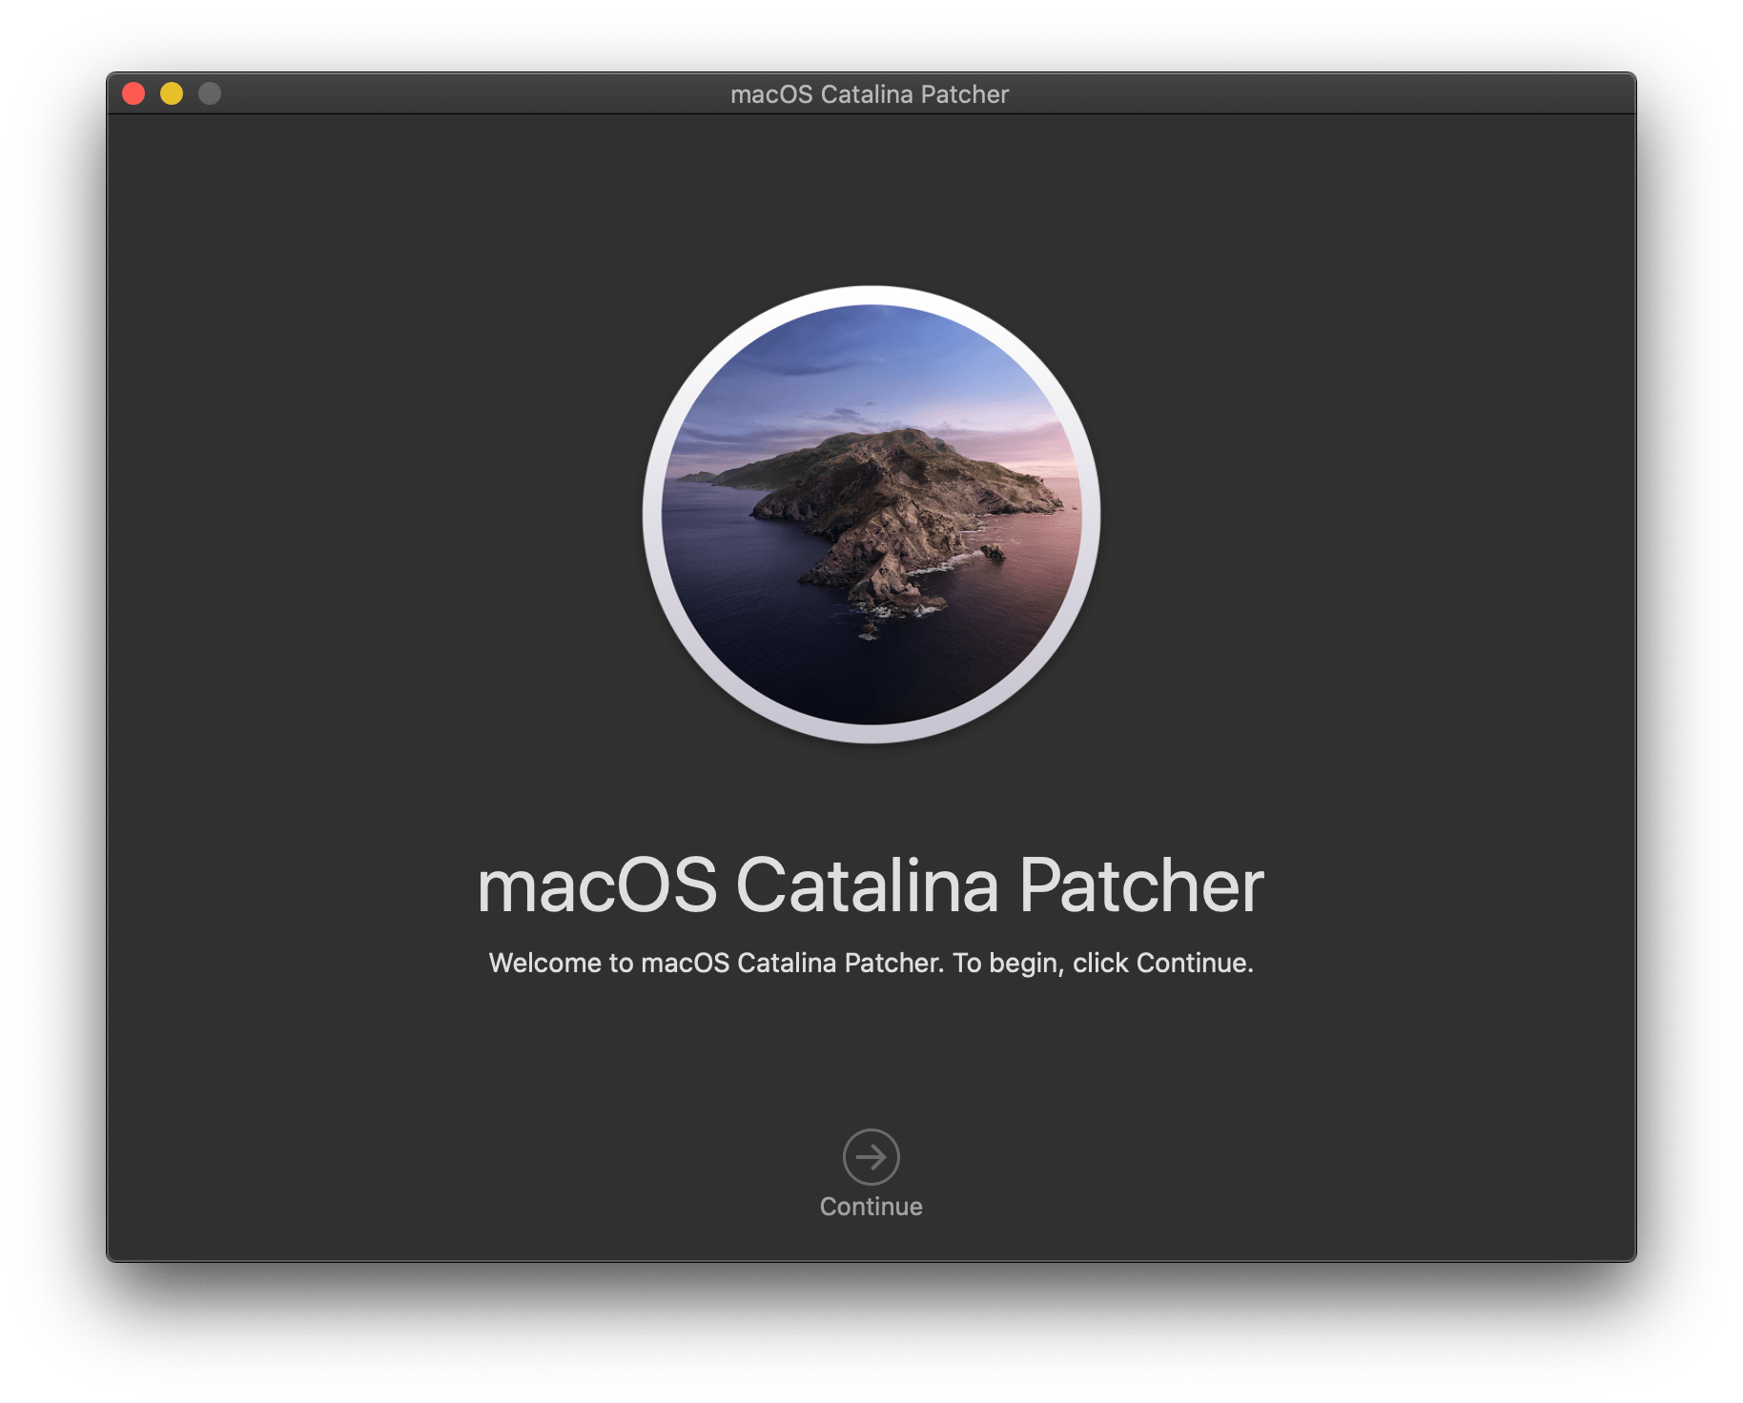Click the greyed-out zoom button in the title bar
Image resolution: width=1743 pixels, height=1403 pixels.
click(210, 93)
